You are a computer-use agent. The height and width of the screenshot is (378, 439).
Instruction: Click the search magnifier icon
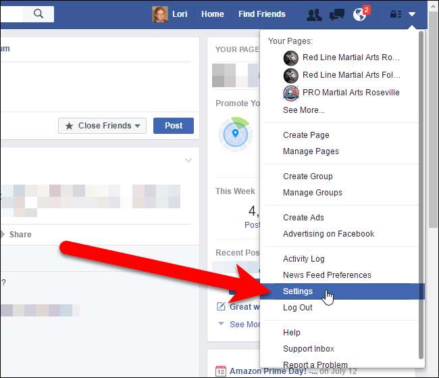(38, 14)
